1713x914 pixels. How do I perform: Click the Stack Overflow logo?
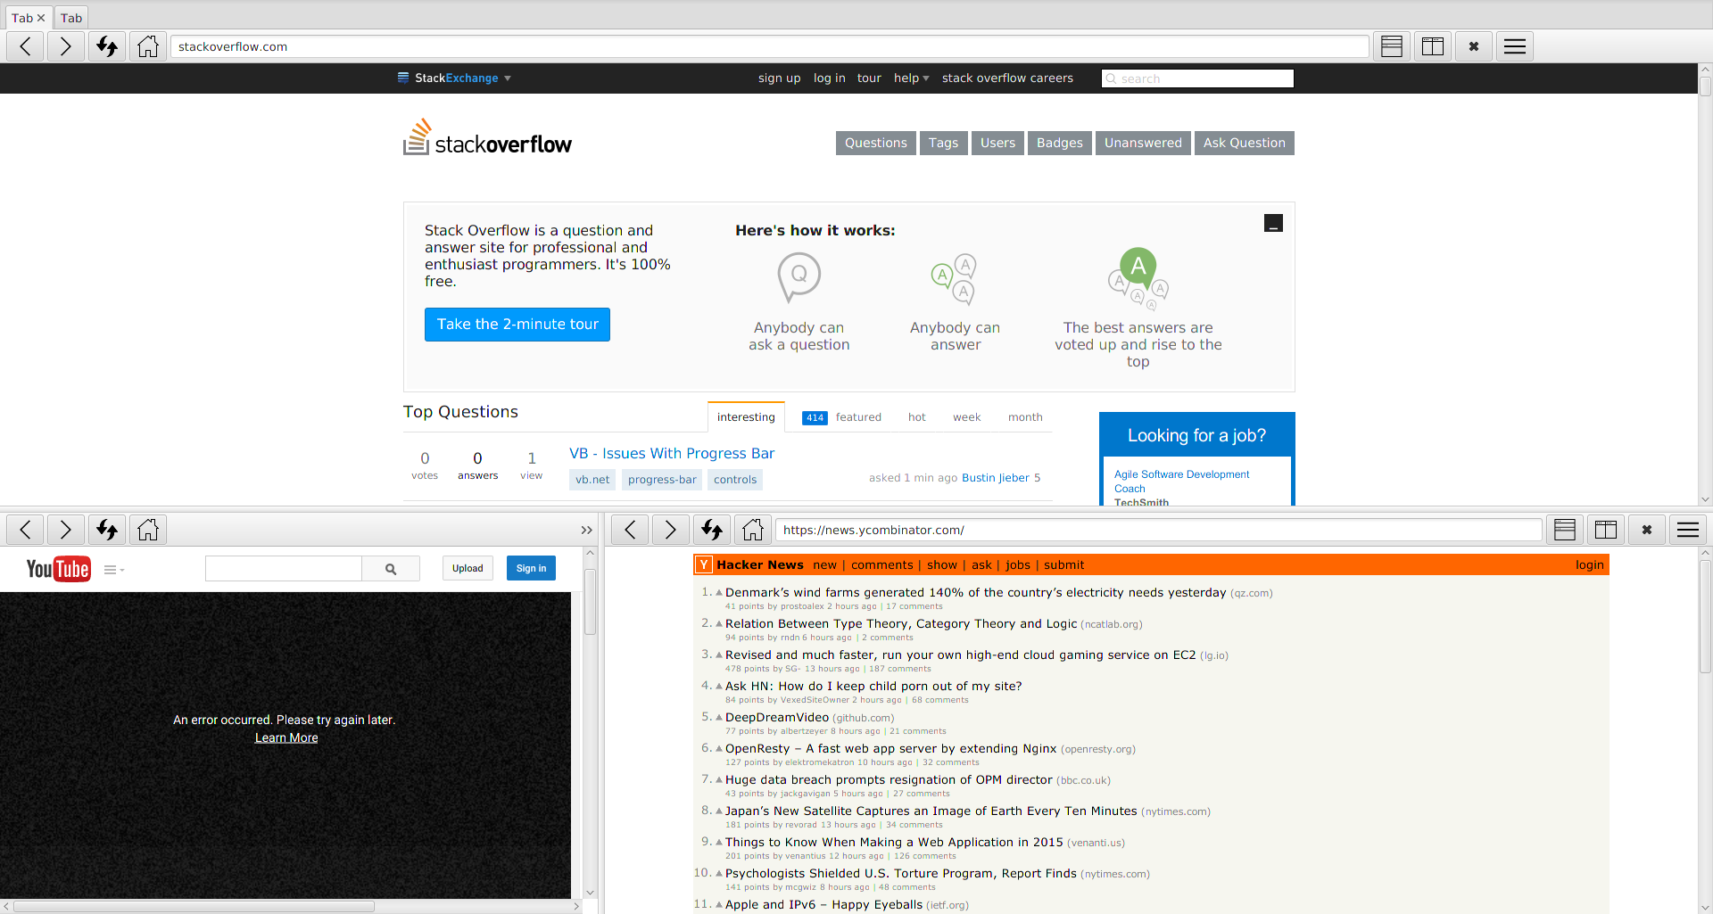click(x=487, y=138)
